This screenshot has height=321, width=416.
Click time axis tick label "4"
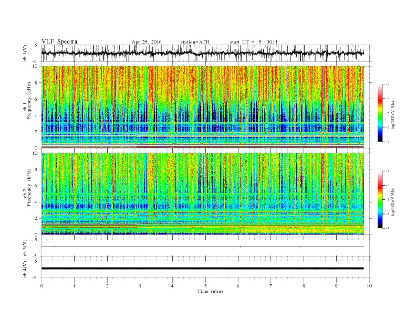[x=173, y=286]
